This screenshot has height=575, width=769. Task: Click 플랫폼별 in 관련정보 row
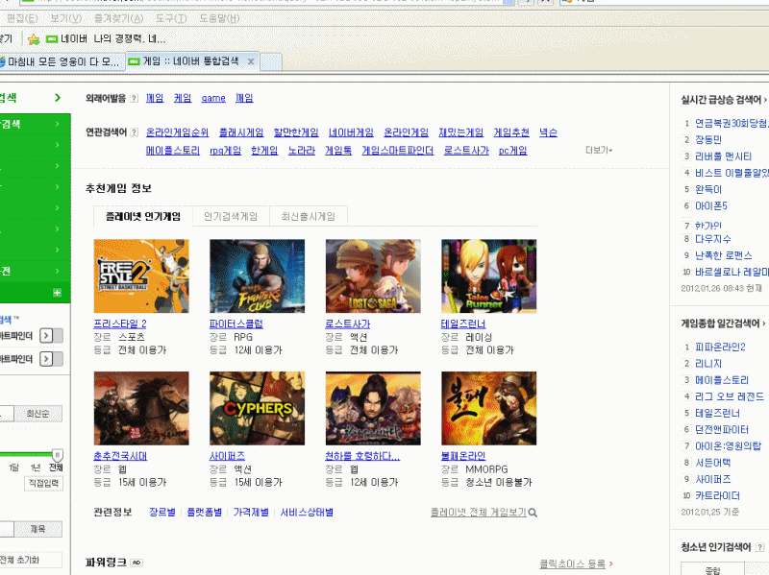tap(204, 513)
